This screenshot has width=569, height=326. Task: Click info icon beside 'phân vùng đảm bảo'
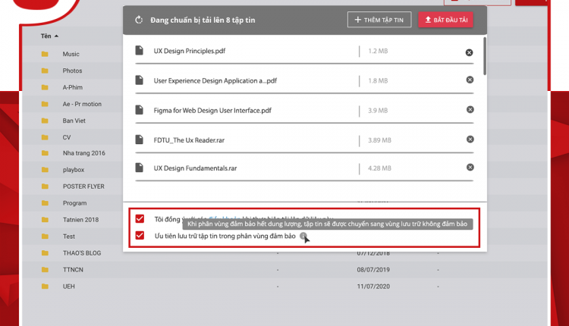coord(303,236)
